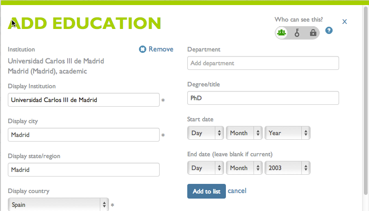Remove the selected institution via Remove link
Viewport: 369px width, 211px height.
[161, 49]
